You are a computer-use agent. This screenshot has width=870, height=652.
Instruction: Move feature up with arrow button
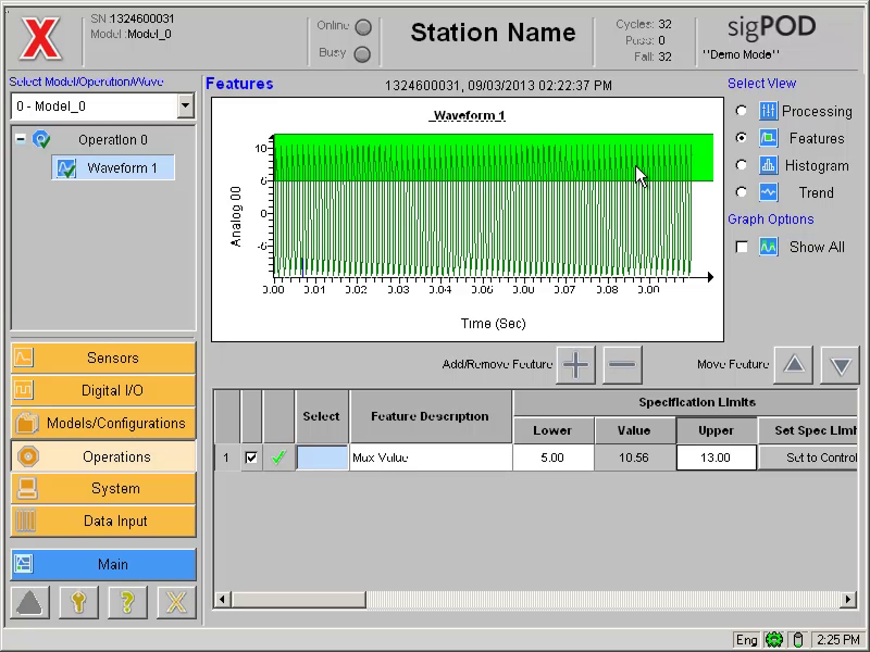[793, 365]
